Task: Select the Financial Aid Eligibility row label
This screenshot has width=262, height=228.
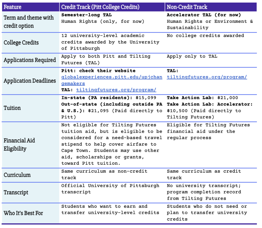Action: [19, 144]
